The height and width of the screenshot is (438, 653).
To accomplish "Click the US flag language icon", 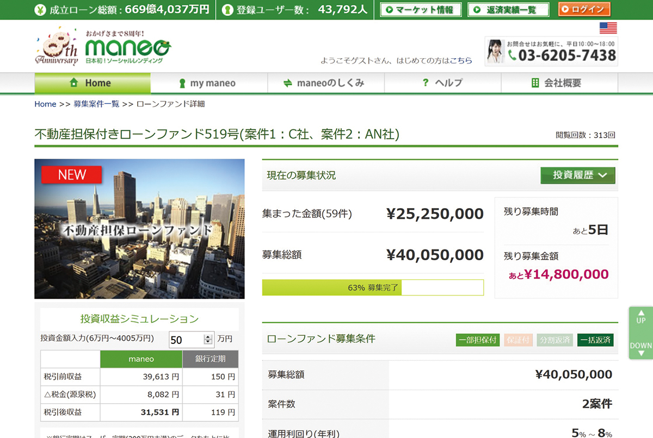I will click(608, 28).
